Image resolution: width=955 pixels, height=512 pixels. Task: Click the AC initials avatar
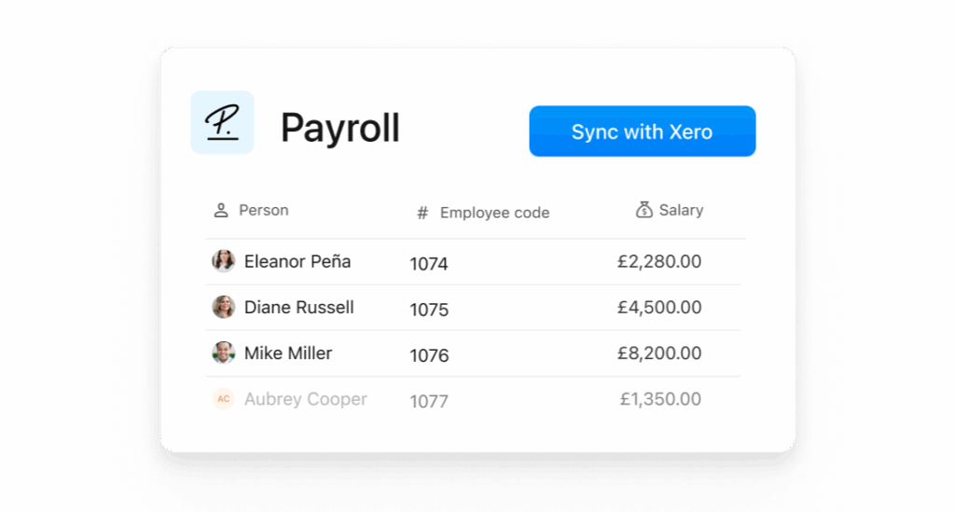point(224,399)
